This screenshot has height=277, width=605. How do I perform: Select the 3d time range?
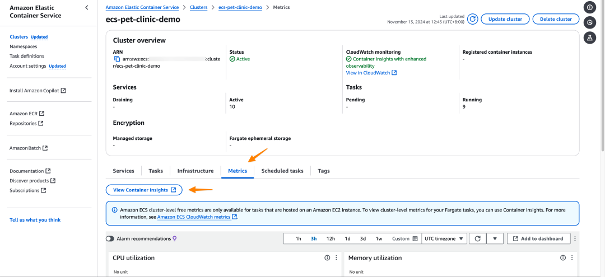coord(363,238)
